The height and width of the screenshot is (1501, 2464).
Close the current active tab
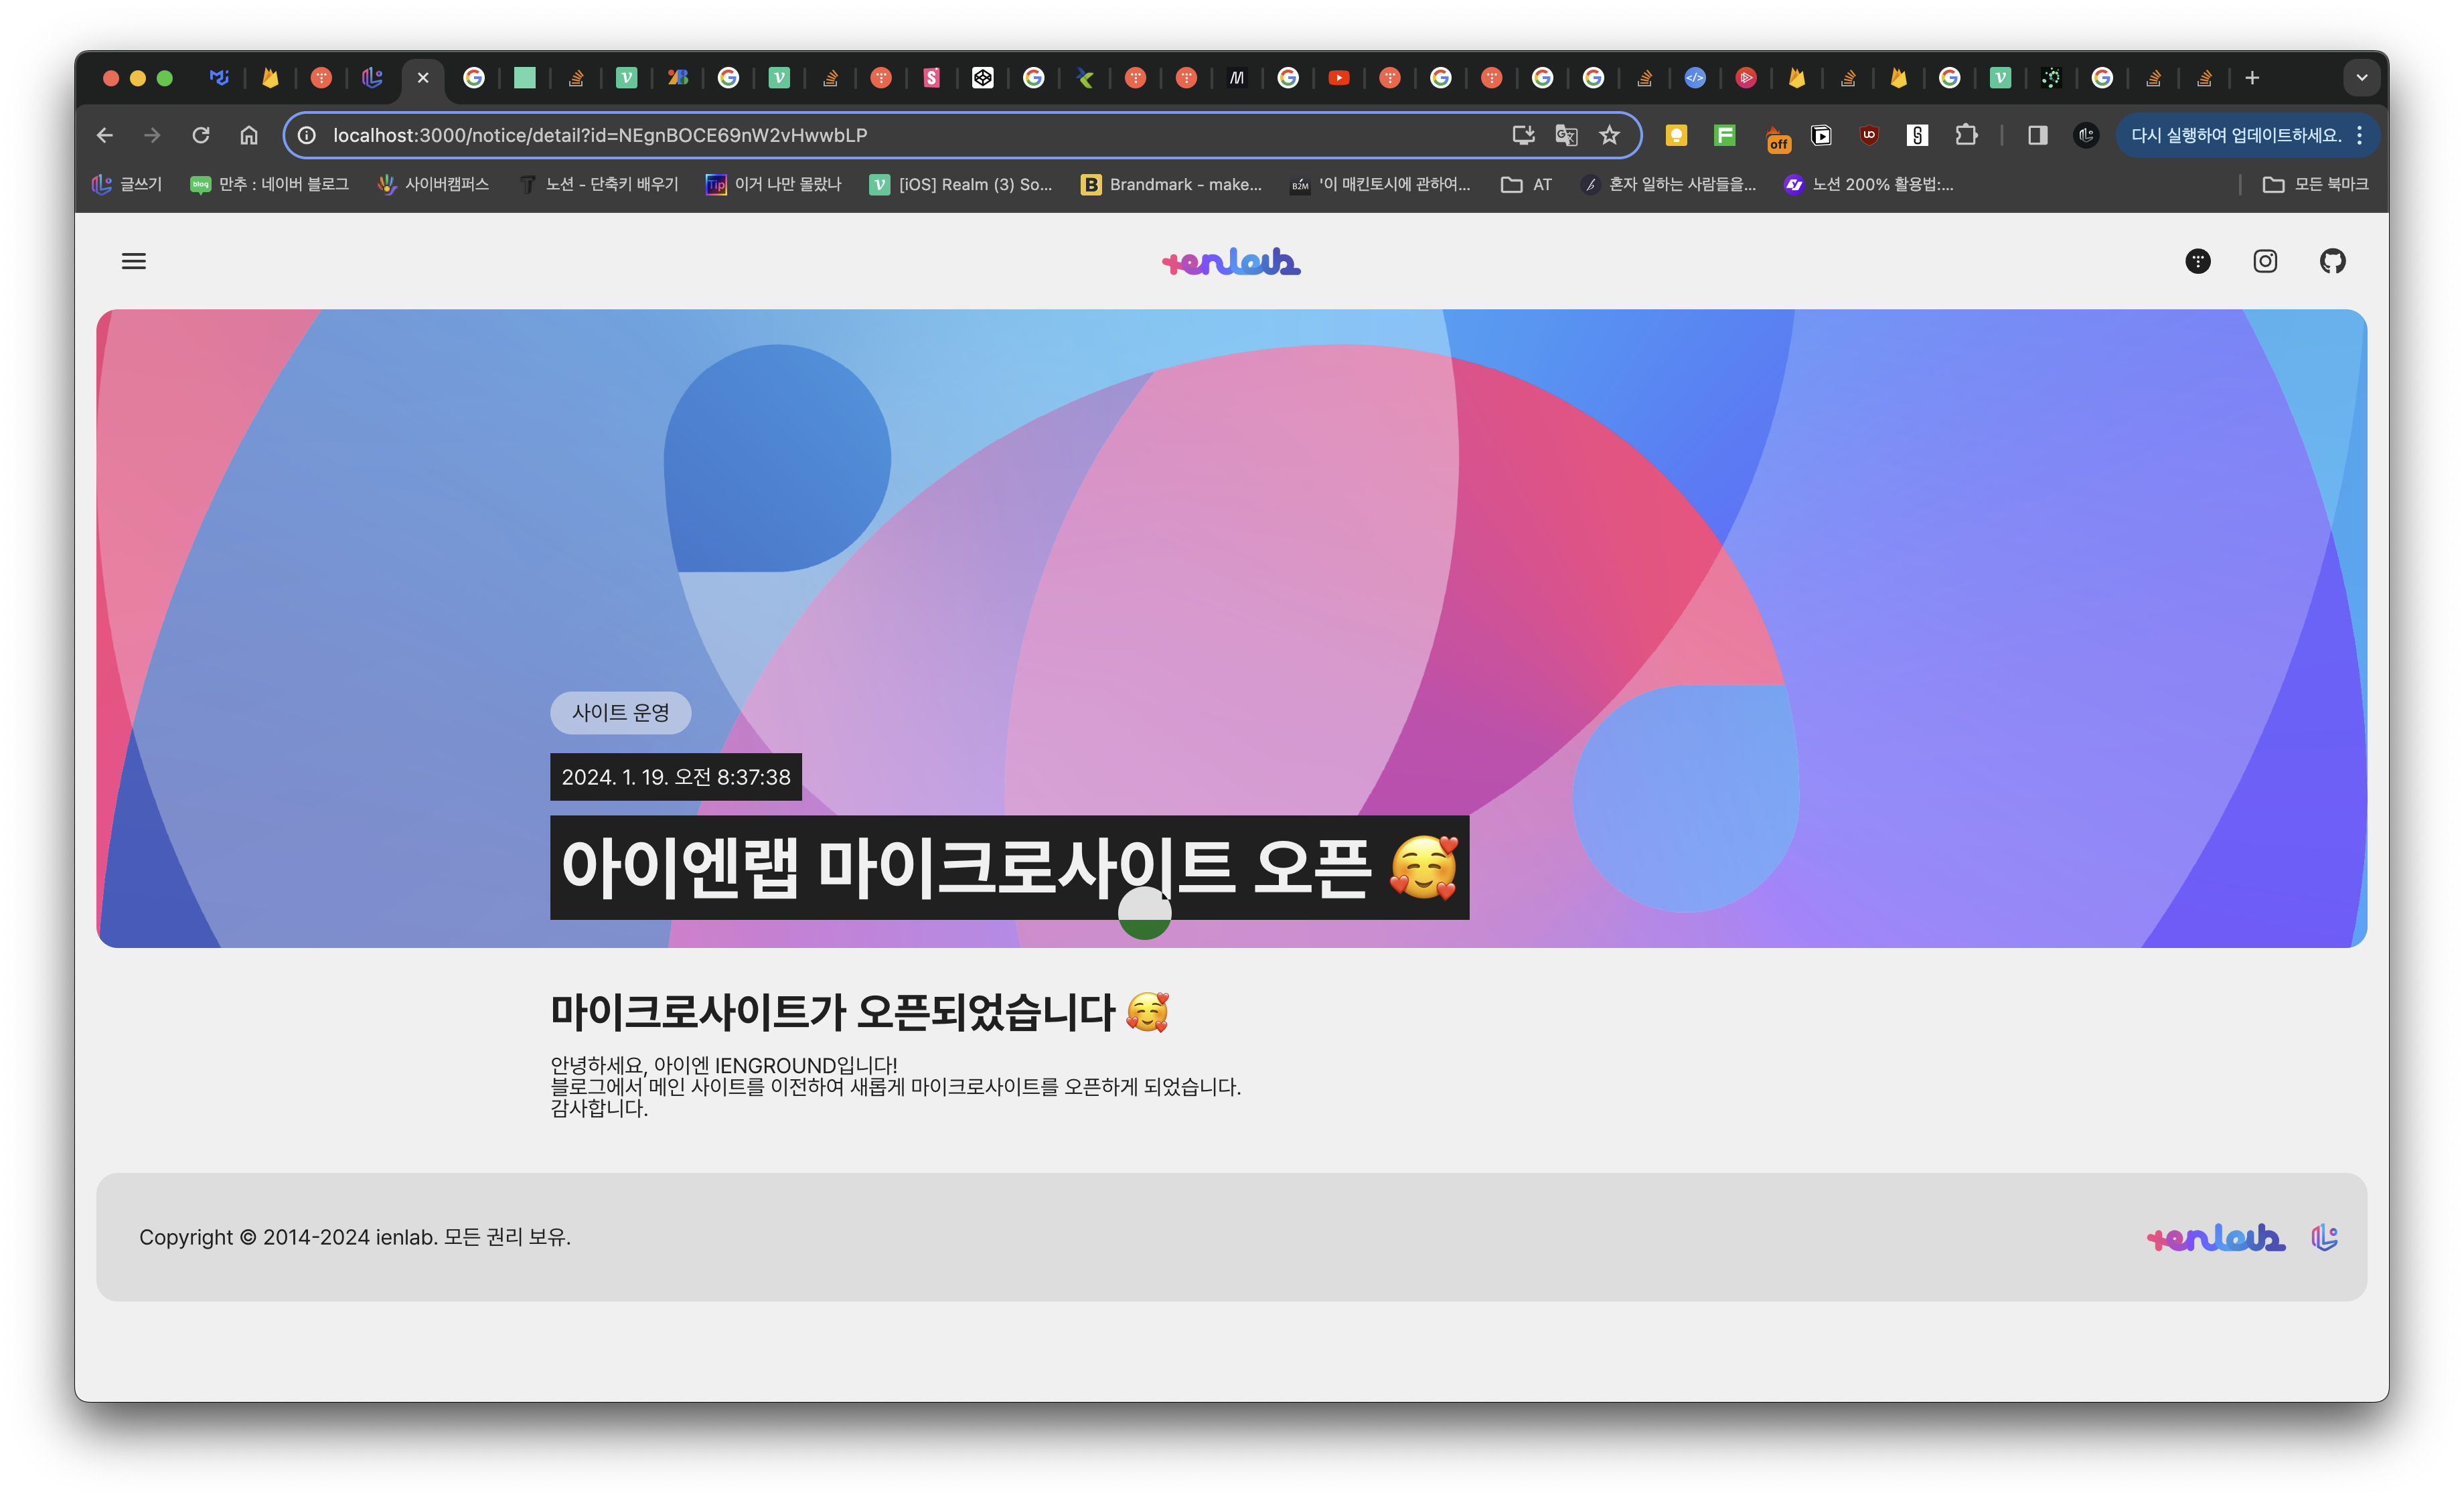(x=423, y=78)
